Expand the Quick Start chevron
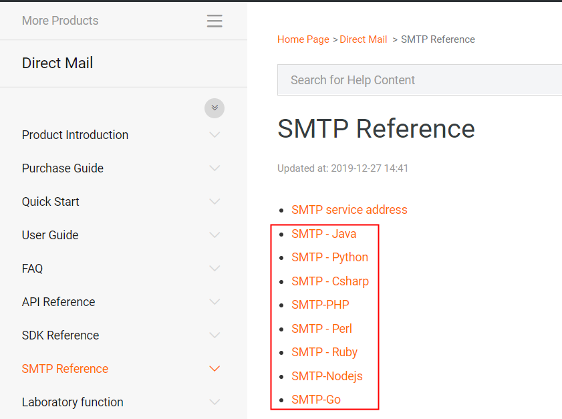Screen dimensions: 562x419 [x=215, y=202]
